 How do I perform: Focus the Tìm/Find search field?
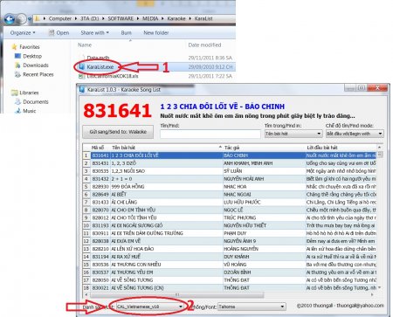(x=210, y=134)
